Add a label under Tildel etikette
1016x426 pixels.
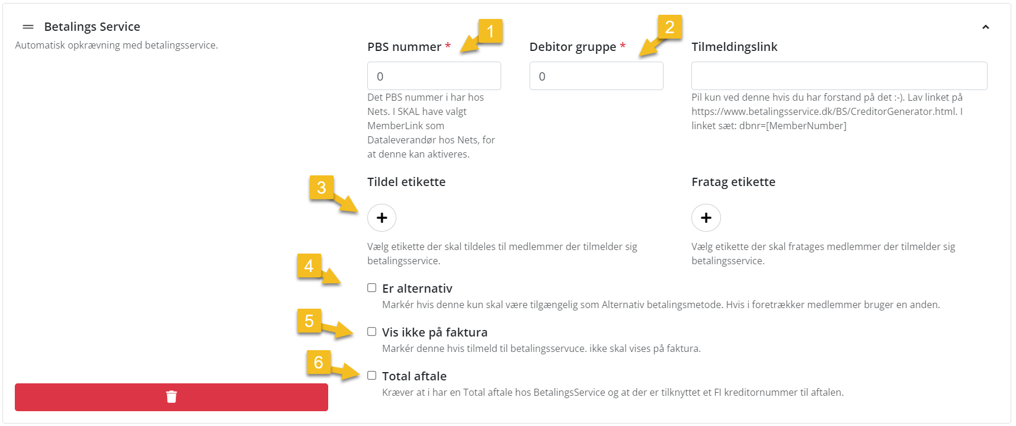coord(382,218)
